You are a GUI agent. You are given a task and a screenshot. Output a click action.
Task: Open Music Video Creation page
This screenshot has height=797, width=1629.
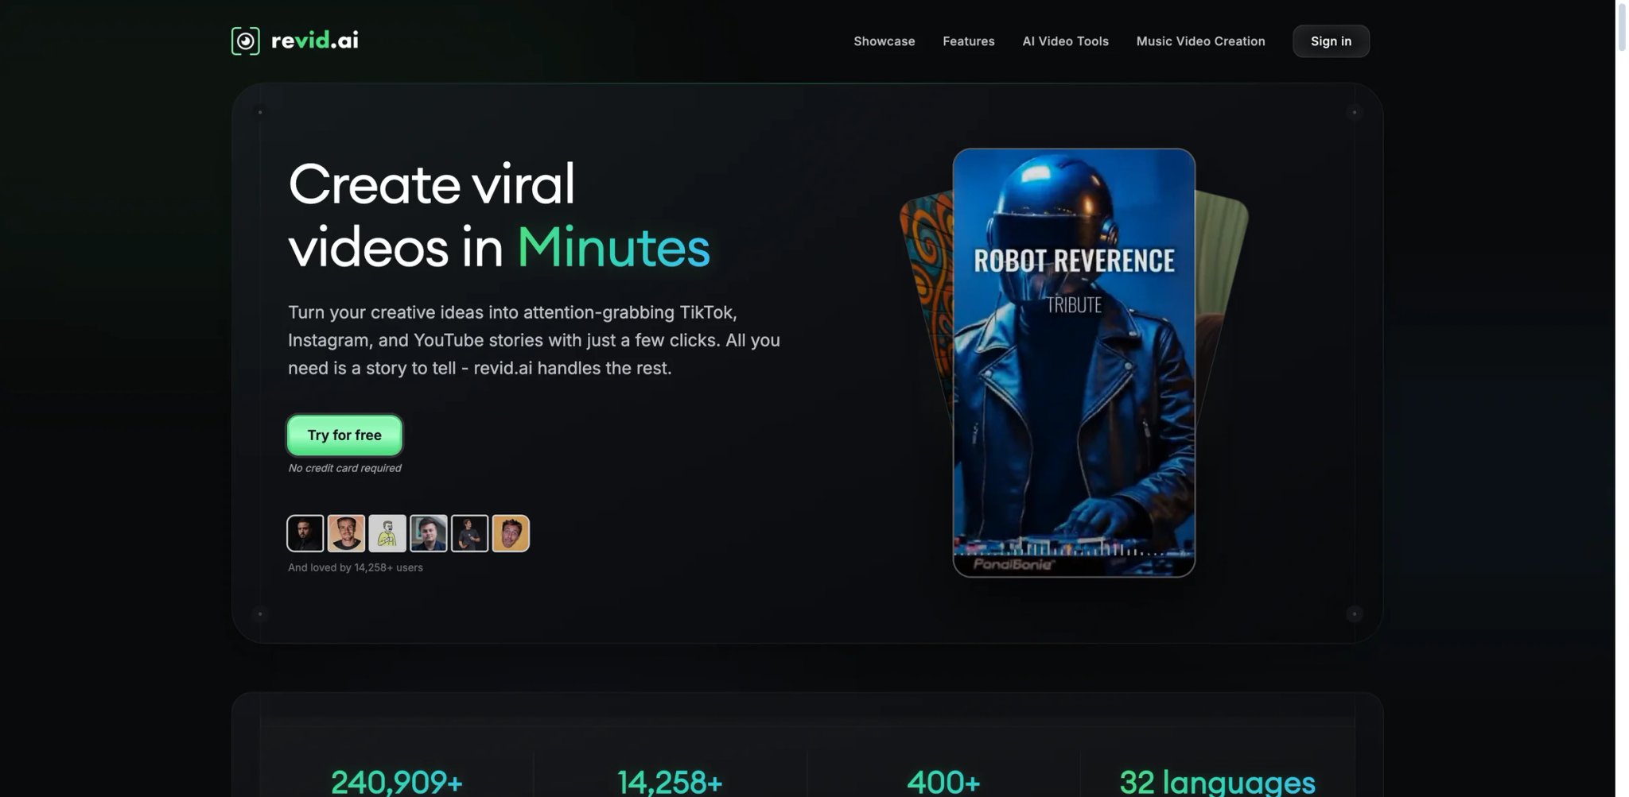point(1200,41)
